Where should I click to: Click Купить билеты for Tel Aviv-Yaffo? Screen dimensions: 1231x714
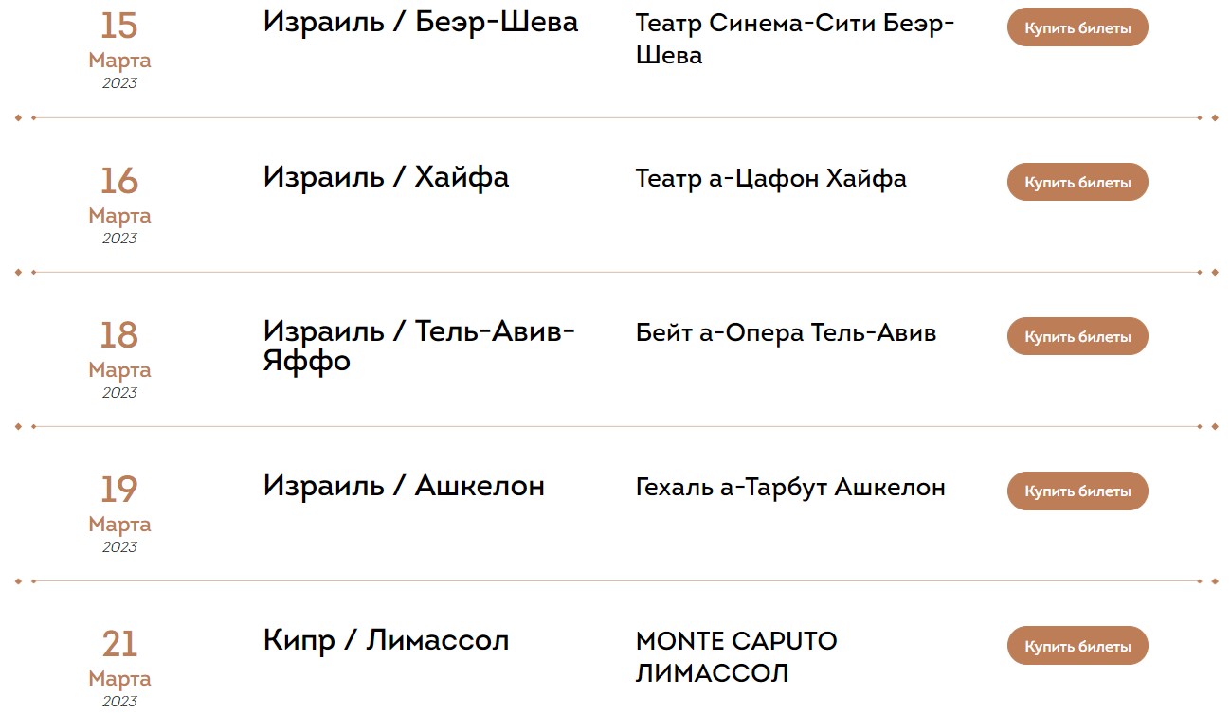[1077, 336]
